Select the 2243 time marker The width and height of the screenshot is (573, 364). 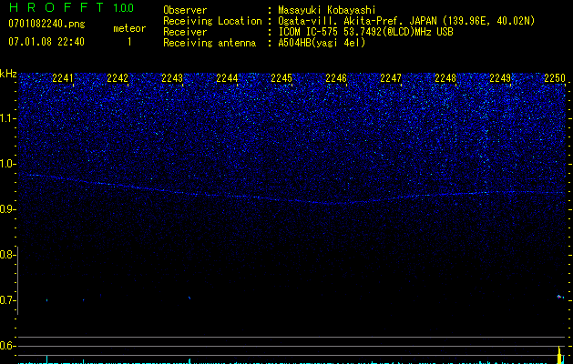[x=172, y=79]
